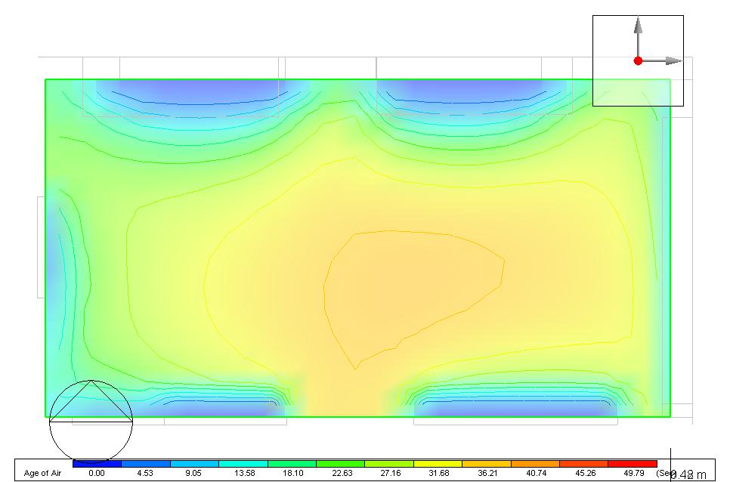Click the "(Sec)" unit label in legend

point(666,473)
